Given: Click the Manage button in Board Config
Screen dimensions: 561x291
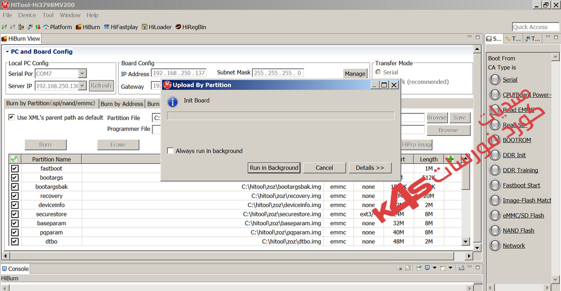Looking at the screenshot, I should click(x=355, y=73).
